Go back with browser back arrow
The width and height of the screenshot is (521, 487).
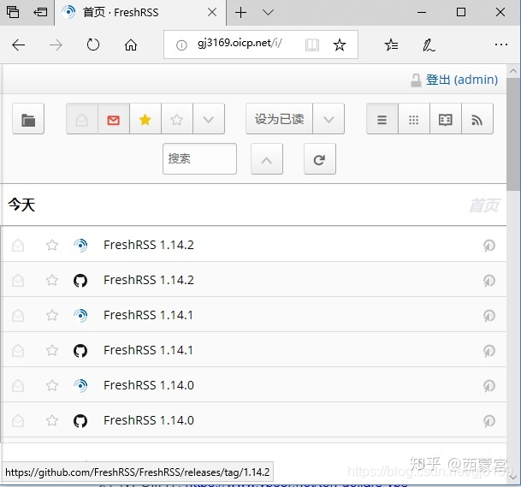[18, 45]
